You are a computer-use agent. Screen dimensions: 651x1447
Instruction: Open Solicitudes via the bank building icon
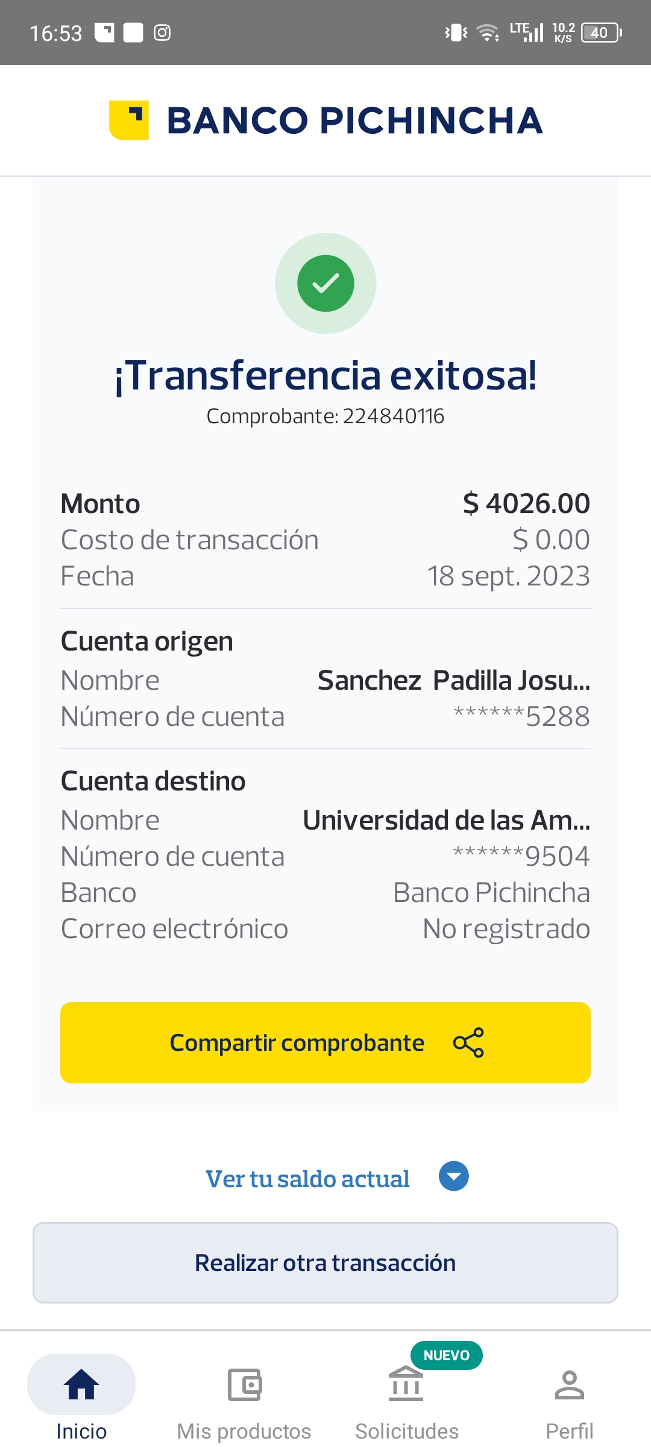coord(406,1384)
